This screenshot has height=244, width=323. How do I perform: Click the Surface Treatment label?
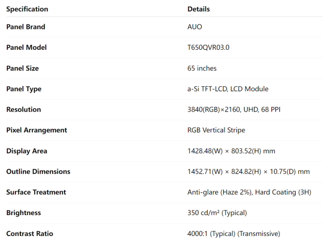point(36,192)
